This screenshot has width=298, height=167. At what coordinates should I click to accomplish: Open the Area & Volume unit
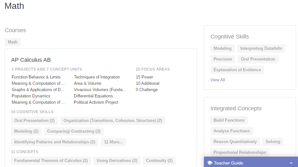(88, 83)
